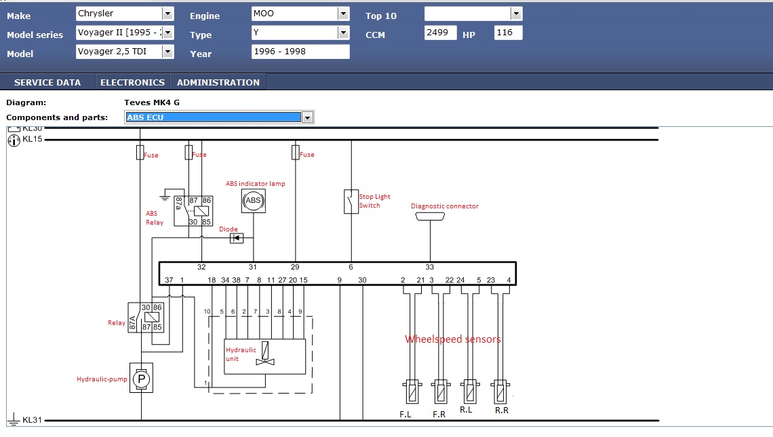
Task: Click the diode symbol in the diagram
Action: tap(237, 238)
